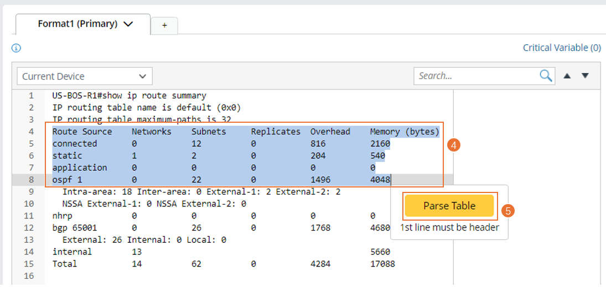Click value 2160 in connected row
Image resolution: width=606 pixels, height=287 pixels.
tap(380, 144)
